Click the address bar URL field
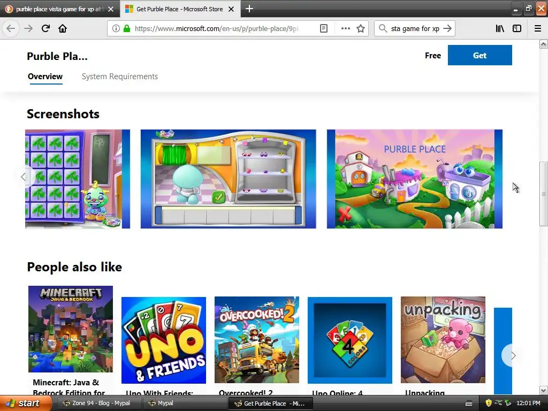 [217, 28]
